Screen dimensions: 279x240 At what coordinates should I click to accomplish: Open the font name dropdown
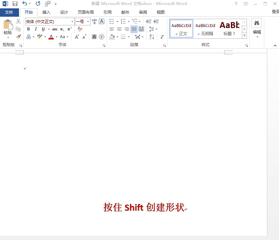[x=72, y=22]
